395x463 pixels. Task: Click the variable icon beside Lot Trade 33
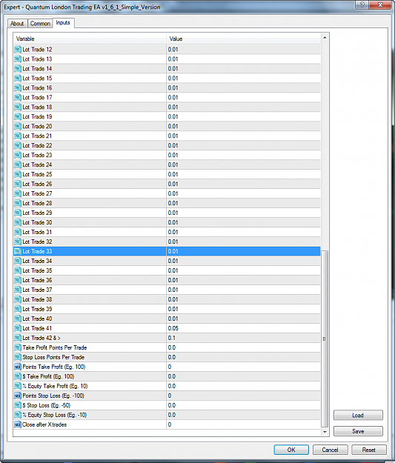(x=18, y=251)
